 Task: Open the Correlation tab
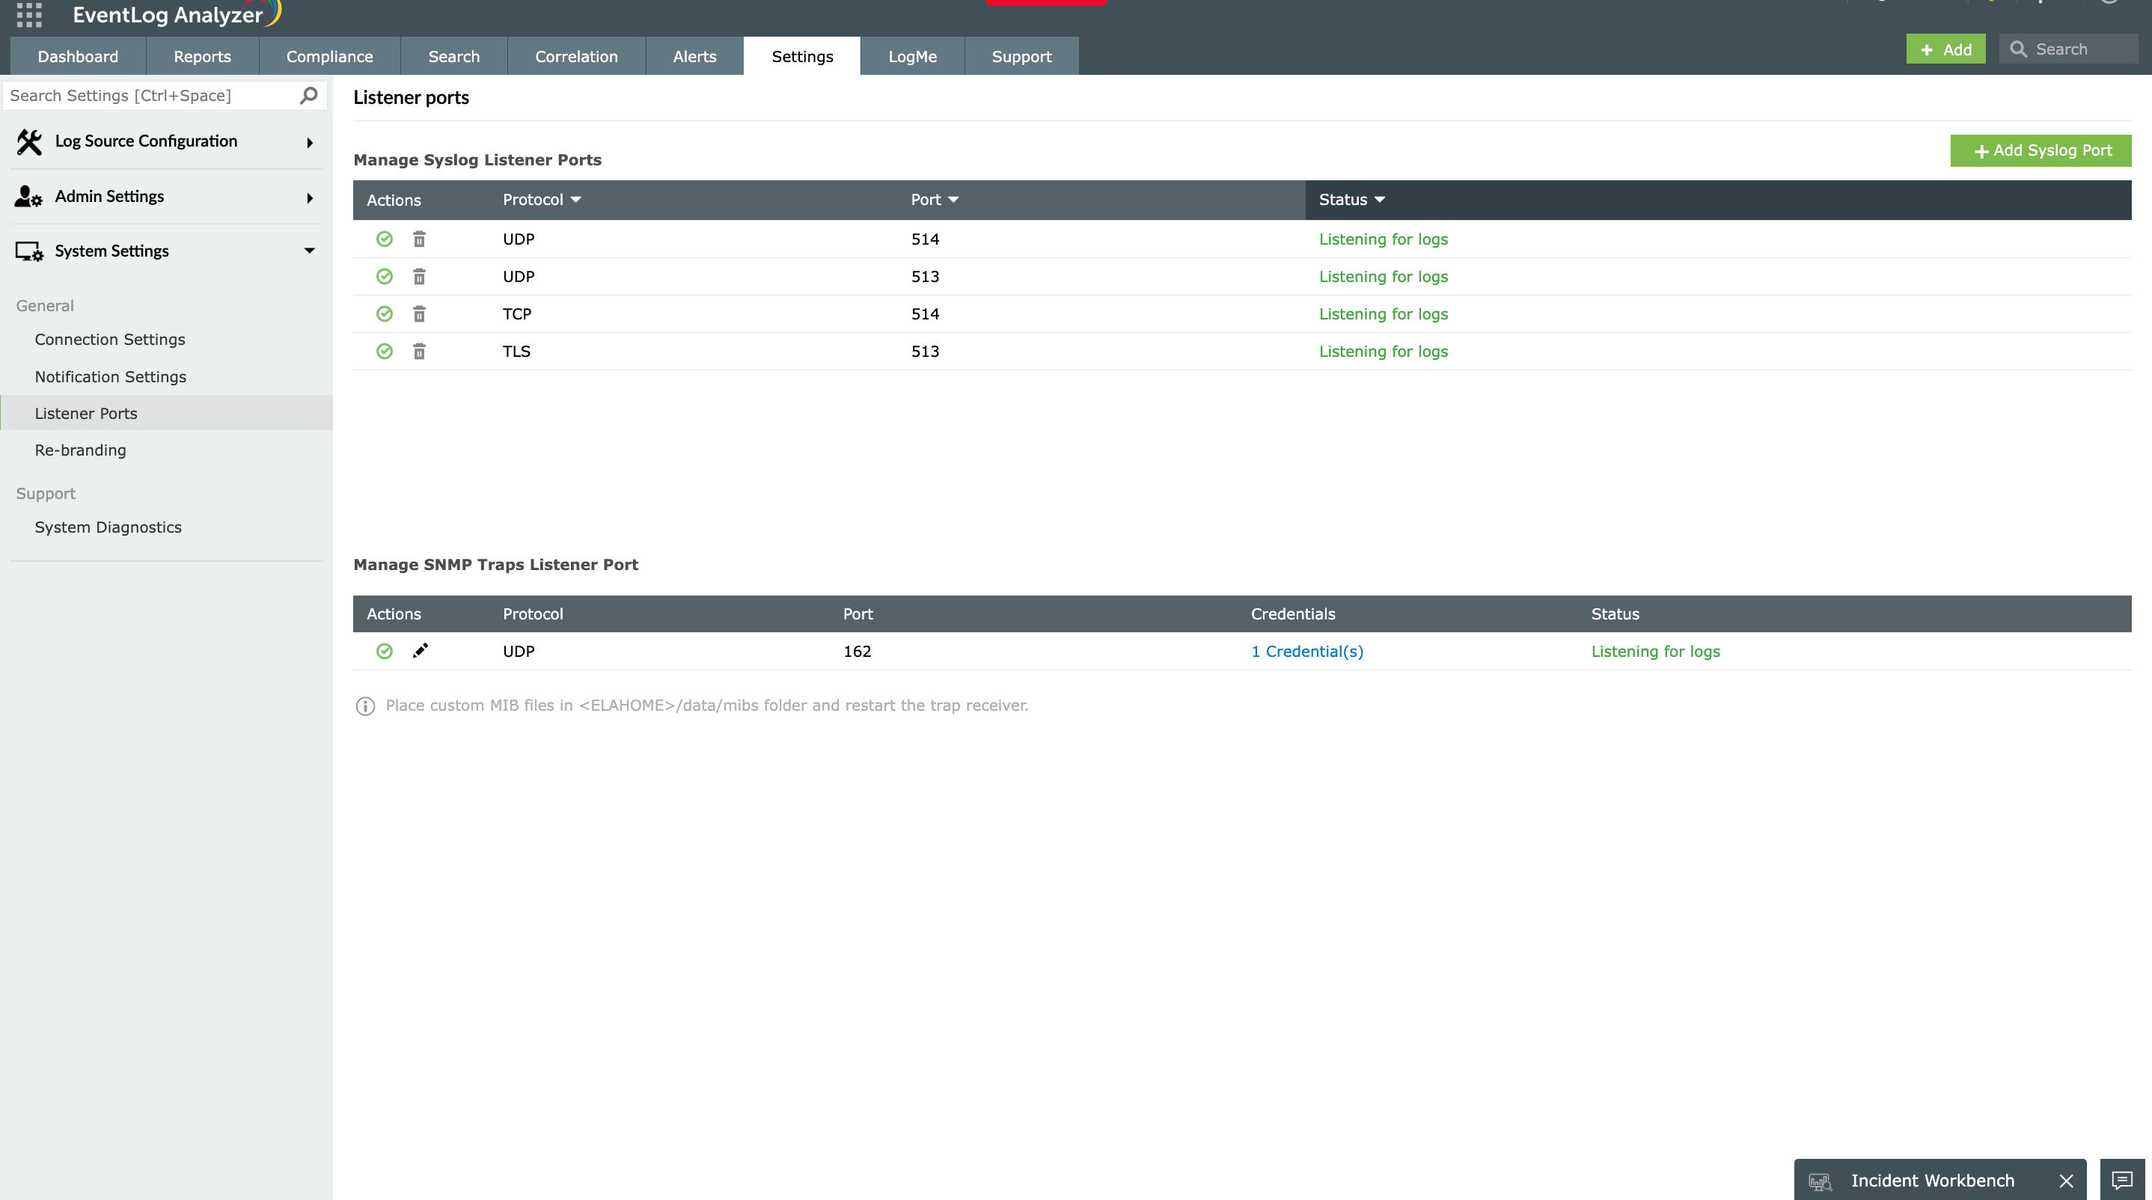(x=575, y=56)
